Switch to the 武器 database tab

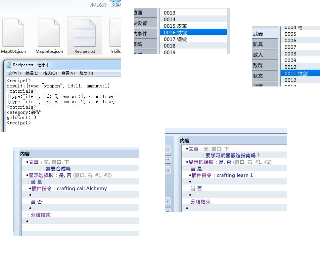pyautogui.click(x=265, y=34)
